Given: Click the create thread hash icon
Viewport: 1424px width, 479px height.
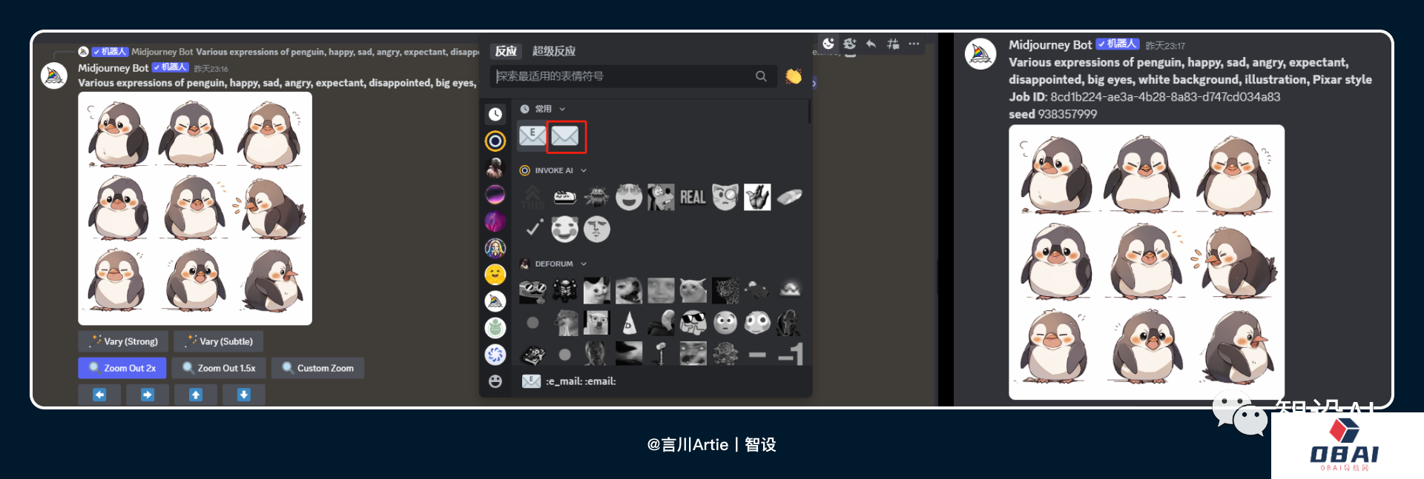Looking at the screenshot, I should (x=893, y=44).
